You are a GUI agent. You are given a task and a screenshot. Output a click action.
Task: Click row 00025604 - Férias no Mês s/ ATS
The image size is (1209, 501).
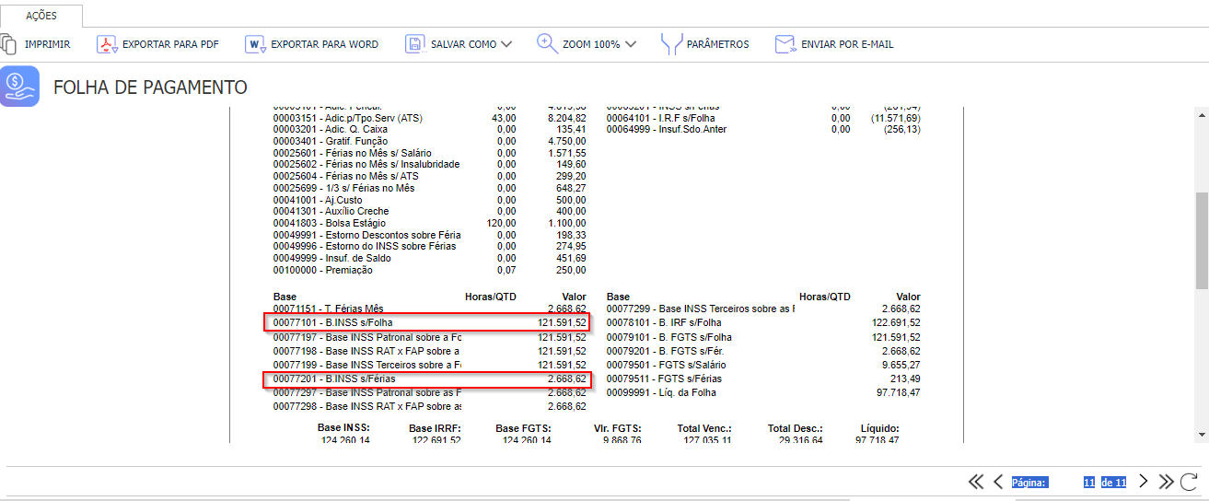[429, 176]
